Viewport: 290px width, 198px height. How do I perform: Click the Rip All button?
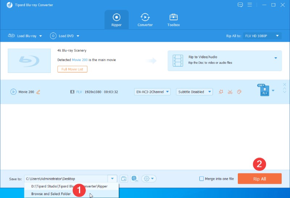260,179
